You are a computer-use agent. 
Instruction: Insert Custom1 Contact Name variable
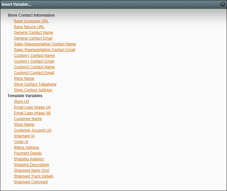(x=34, y=56)
